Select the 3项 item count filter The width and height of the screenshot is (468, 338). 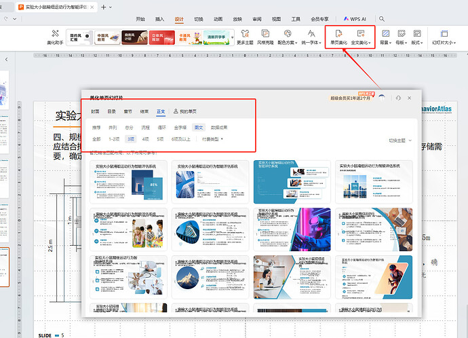130,138
